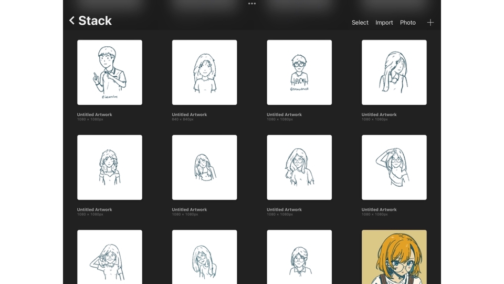Tap the plus icon to create new canvas
This screenshot has width=504, height=284.
[x=430, y=23]
